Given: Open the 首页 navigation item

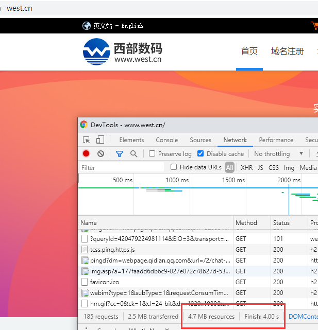Looking at the screenshot, I should click(x=249, y=51).
